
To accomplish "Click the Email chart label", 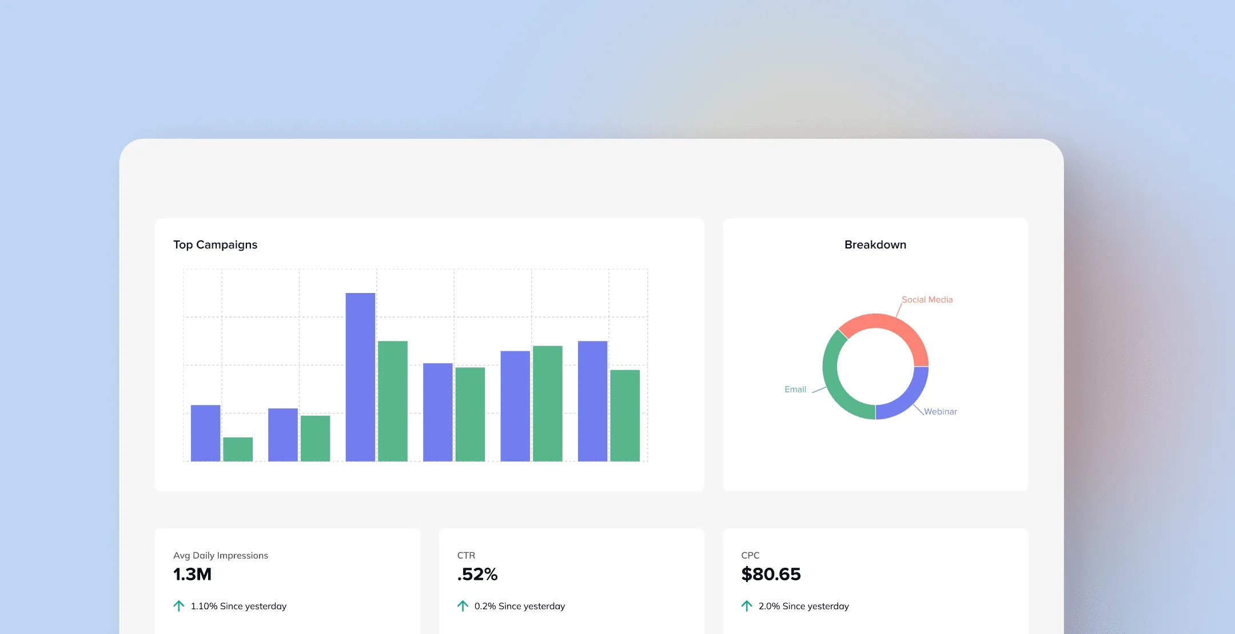I will tap(795, 389).
